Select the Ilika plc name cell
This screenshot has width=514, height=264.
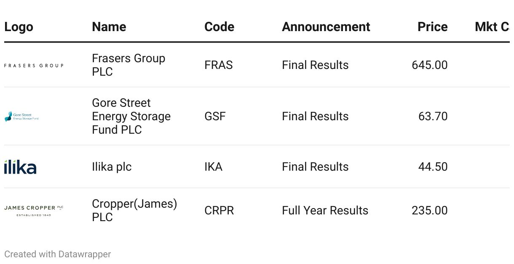pos(112,167)
